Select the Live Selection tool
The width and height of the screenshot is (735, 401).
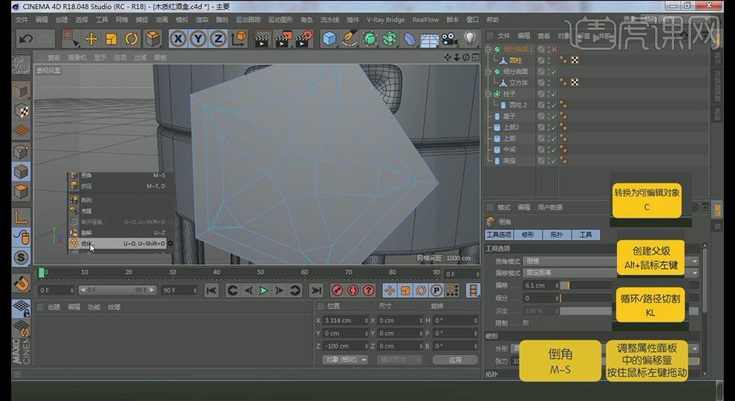pyautogui.click(x=71, y=39)
